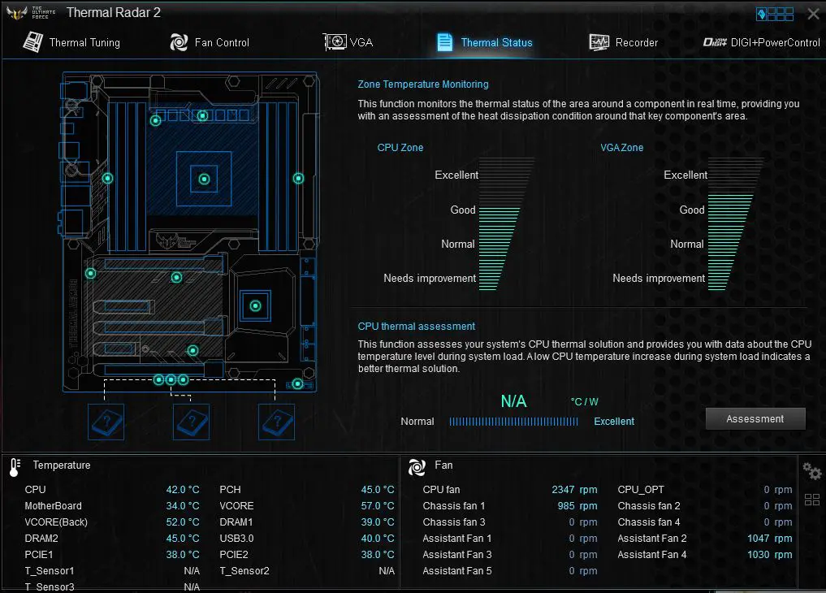Click the Assistant Fan 4 1030 rpm row
Image resolution: width=826 pixels, height=593 pixels.
click(705, 555)
